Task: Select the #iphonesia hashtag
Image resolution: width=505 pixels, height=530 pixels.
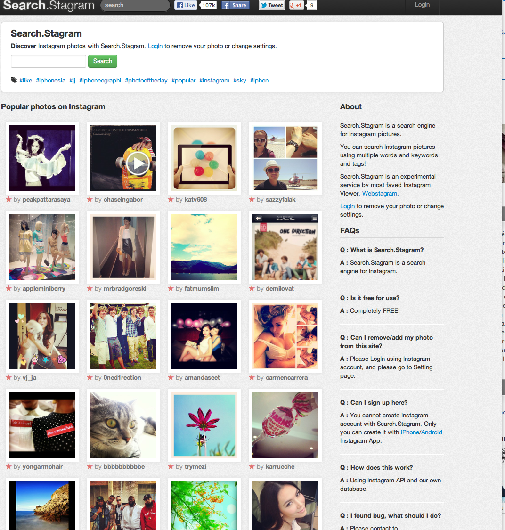Action: coord(51,81)
